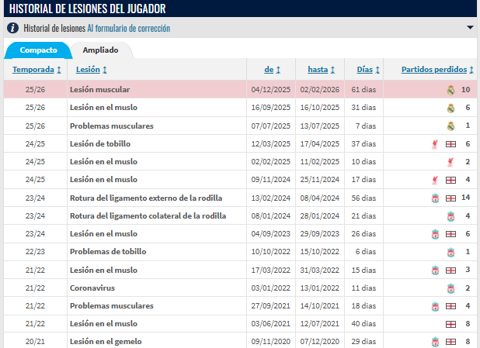
Task: Click the 40 días duration cell
Action: coord(363,324)
